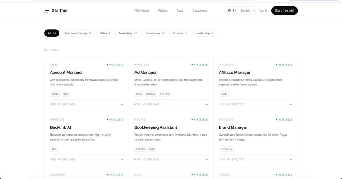Image resolution: width=342 pixels, height=179 pixels.
Task: Click the Affiliate Manager card arrow
Action: 290,105
